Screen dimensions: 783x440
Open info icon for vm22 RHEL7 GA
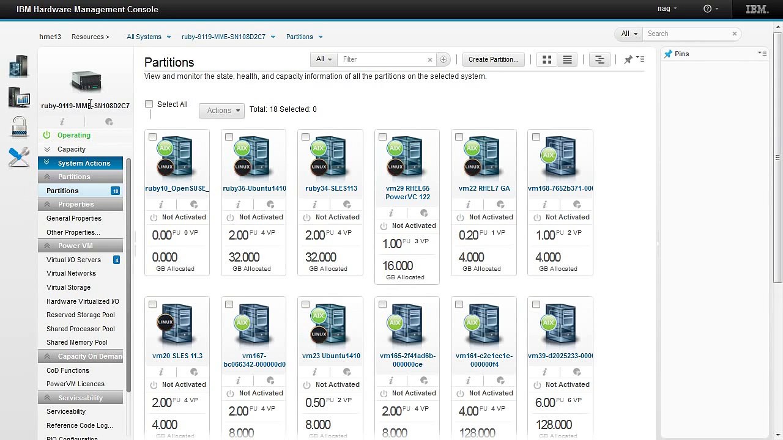tap(468, 204)
